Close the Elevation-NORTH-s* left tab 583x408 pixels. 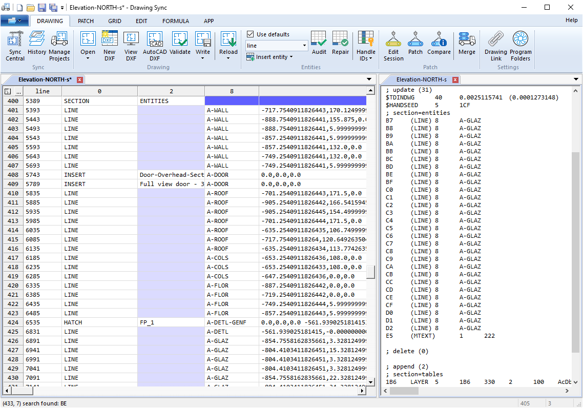[x=79, y=80]
